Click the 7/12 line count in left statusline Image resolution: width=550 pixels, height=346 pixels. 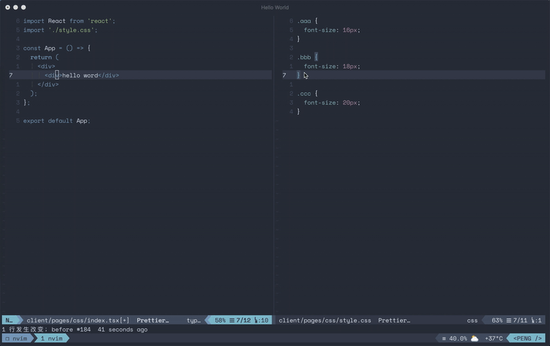(243, 320)
